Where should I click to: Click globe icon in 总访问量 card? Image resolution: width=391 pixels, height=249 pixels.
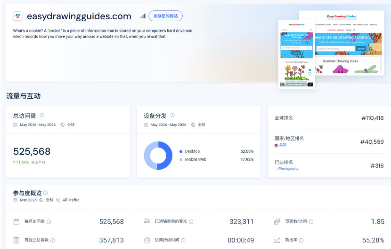(63, 124)
